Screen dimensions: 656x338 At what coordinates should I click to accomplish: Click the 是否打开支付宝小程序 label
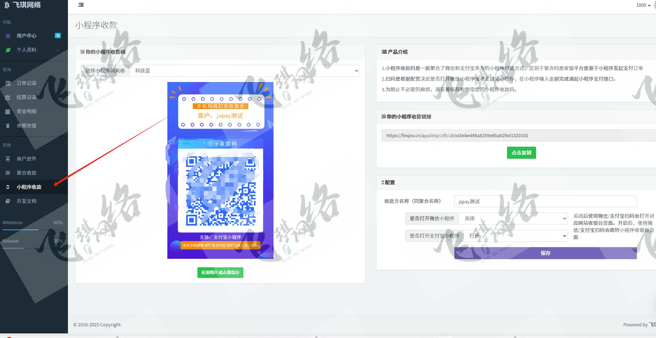coord(435,236)
